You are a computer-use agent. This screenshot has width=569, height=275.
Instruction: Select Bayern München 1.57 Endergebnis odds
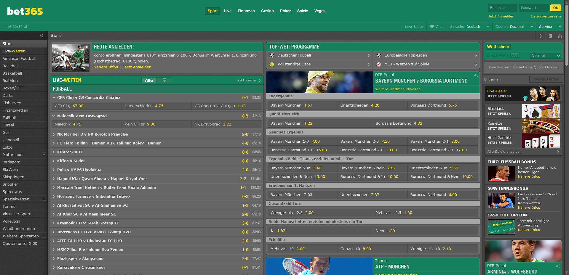[x=303, y=105]
